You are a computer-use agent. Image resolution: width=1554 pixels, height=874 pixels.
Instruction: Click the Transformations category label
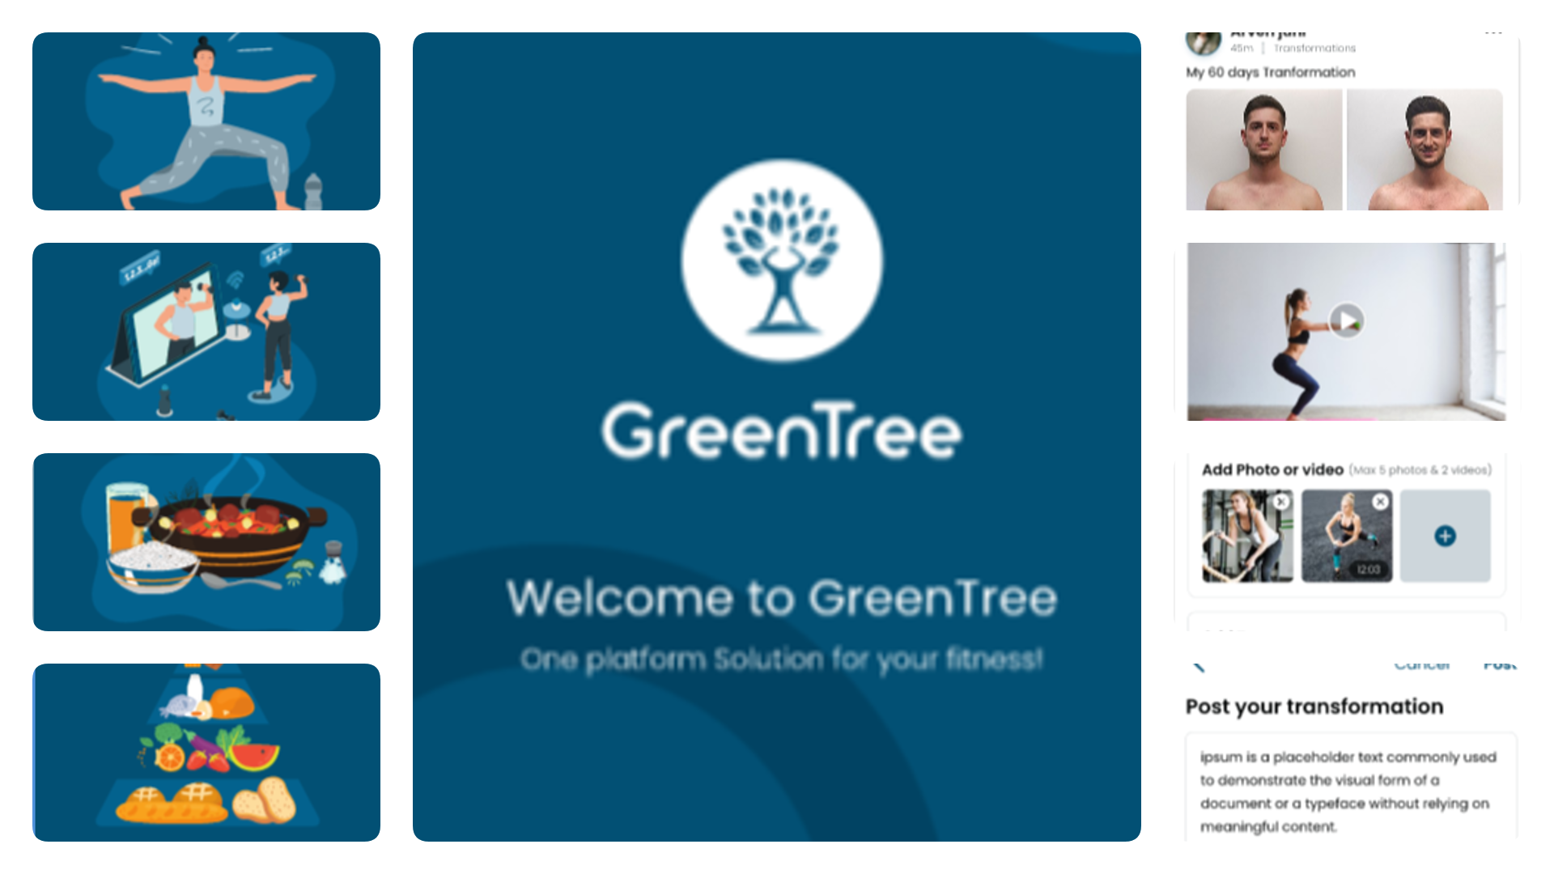[1314, 49]
